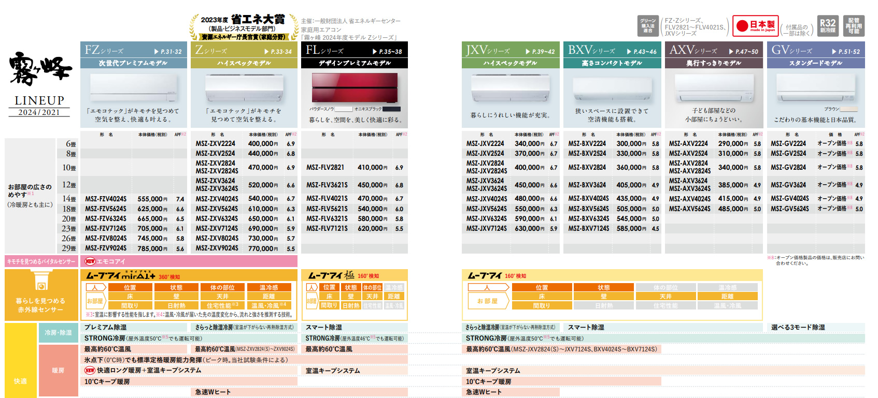This screenshot has height=398, width=878.
Task: Click the お部屋 tile in JXV ムーブアイ panel
Action: tap(488, 301)
